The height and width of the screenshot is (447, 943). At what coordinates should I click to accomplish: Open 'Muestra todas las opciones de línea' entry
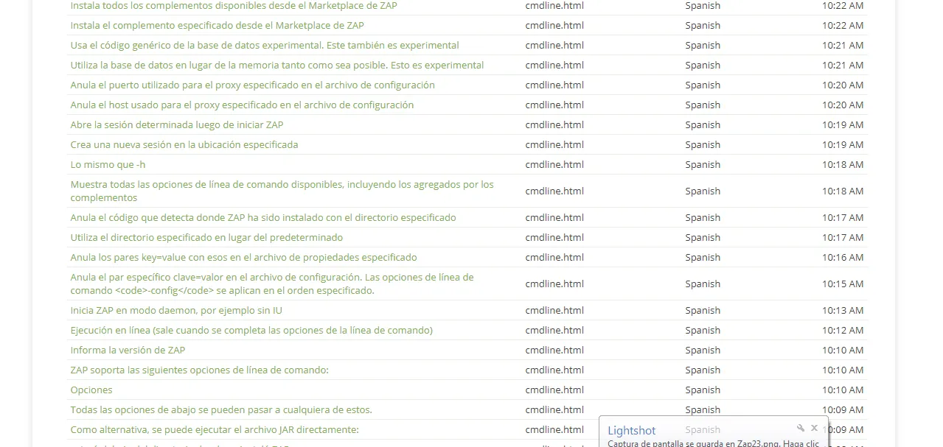pos(282,191)
